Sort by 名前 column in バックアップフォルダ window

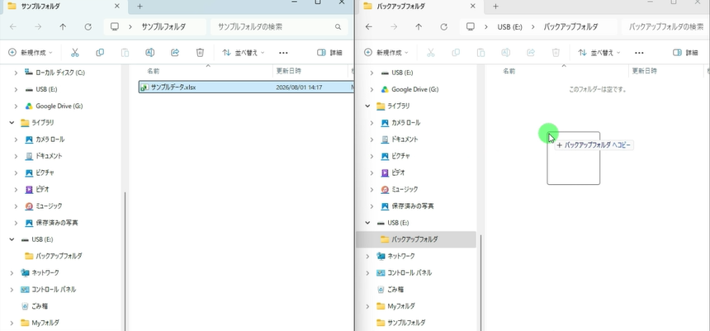tap(509, 71)
